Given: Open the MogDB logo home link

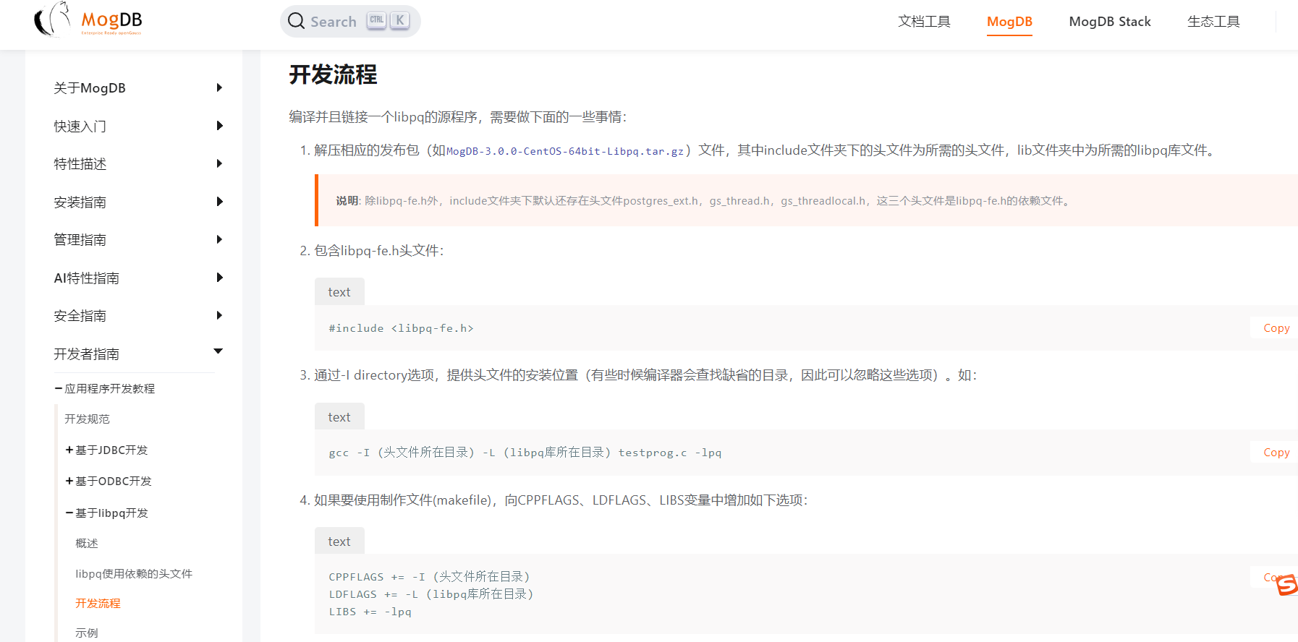Looking at the screenshot, I should [x=88, y=20].
